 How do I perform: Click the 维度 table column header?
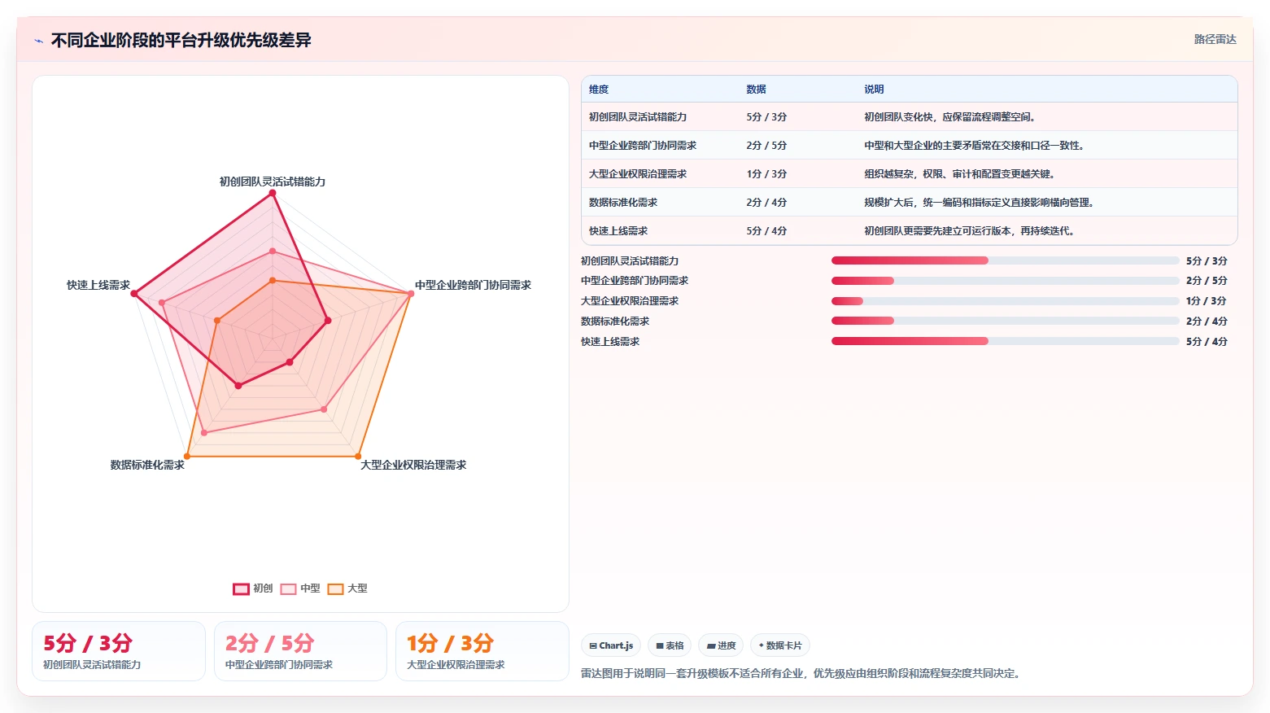[x=599, y=90]
